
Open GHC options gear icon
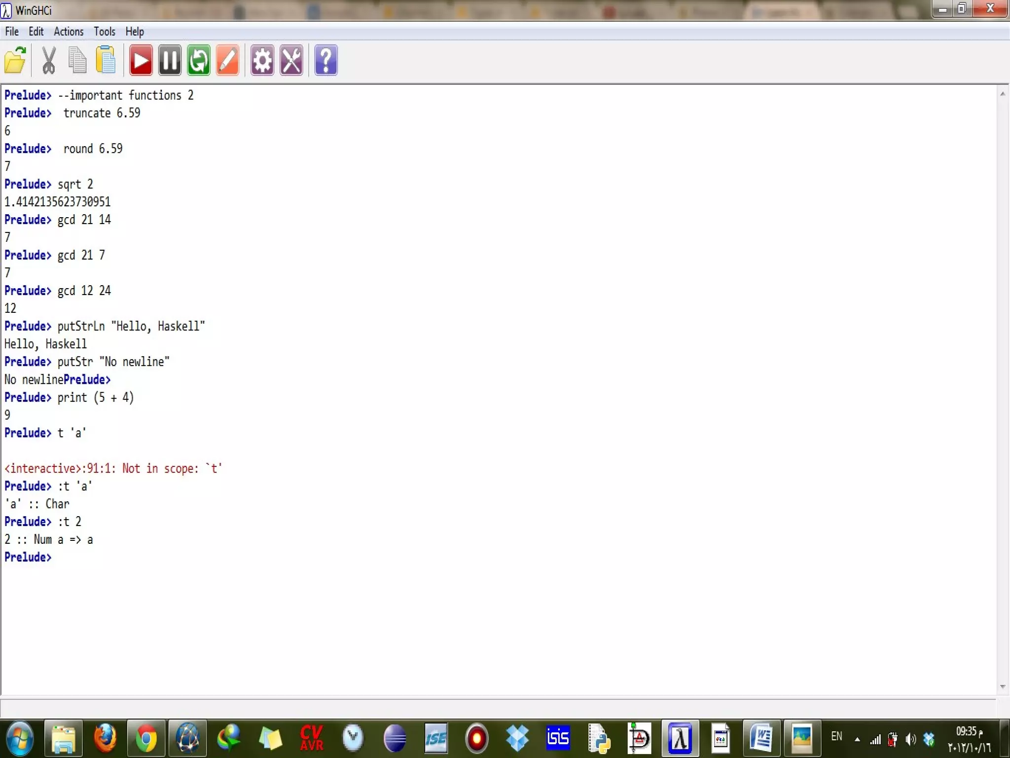pos(262,61)
